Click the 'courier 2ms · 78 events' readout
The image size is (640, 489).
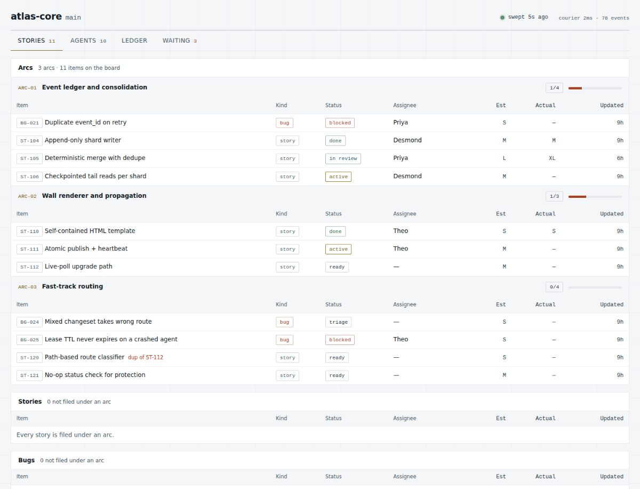point(594,18)
